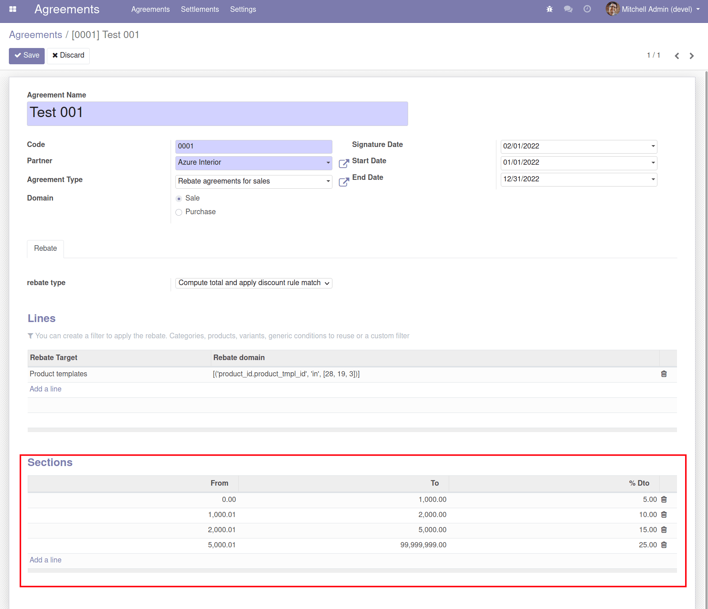This screenshot has height=609, width=708.
Task: Open the Settlements menu
Action: click(x=200, y=9)
